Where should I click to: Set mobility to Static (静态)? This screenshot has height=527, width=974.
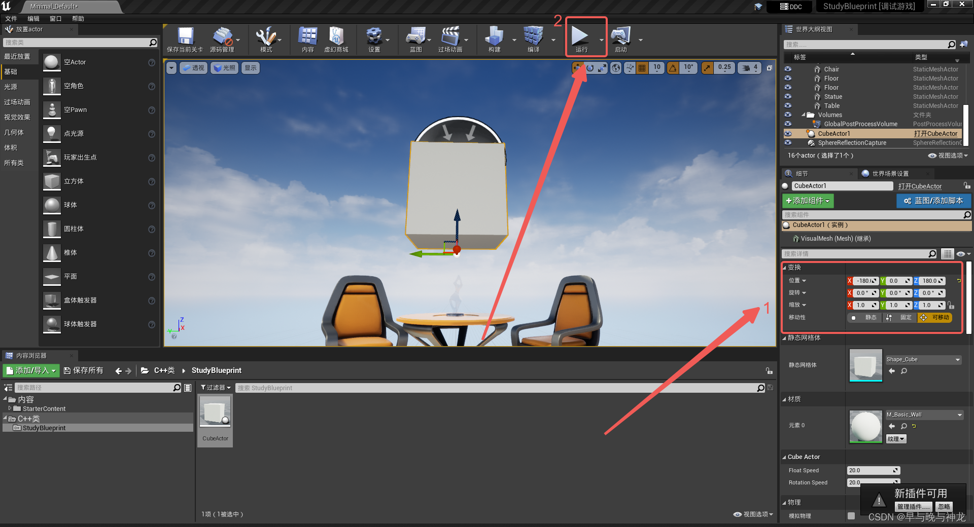click(x=865, y=318)
